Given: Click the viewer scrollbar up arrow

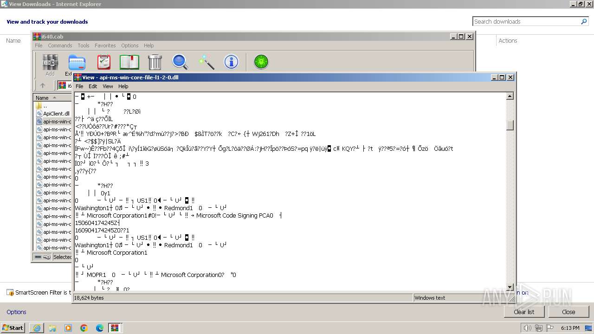Looking at the screenshot, I should [510, 96].
